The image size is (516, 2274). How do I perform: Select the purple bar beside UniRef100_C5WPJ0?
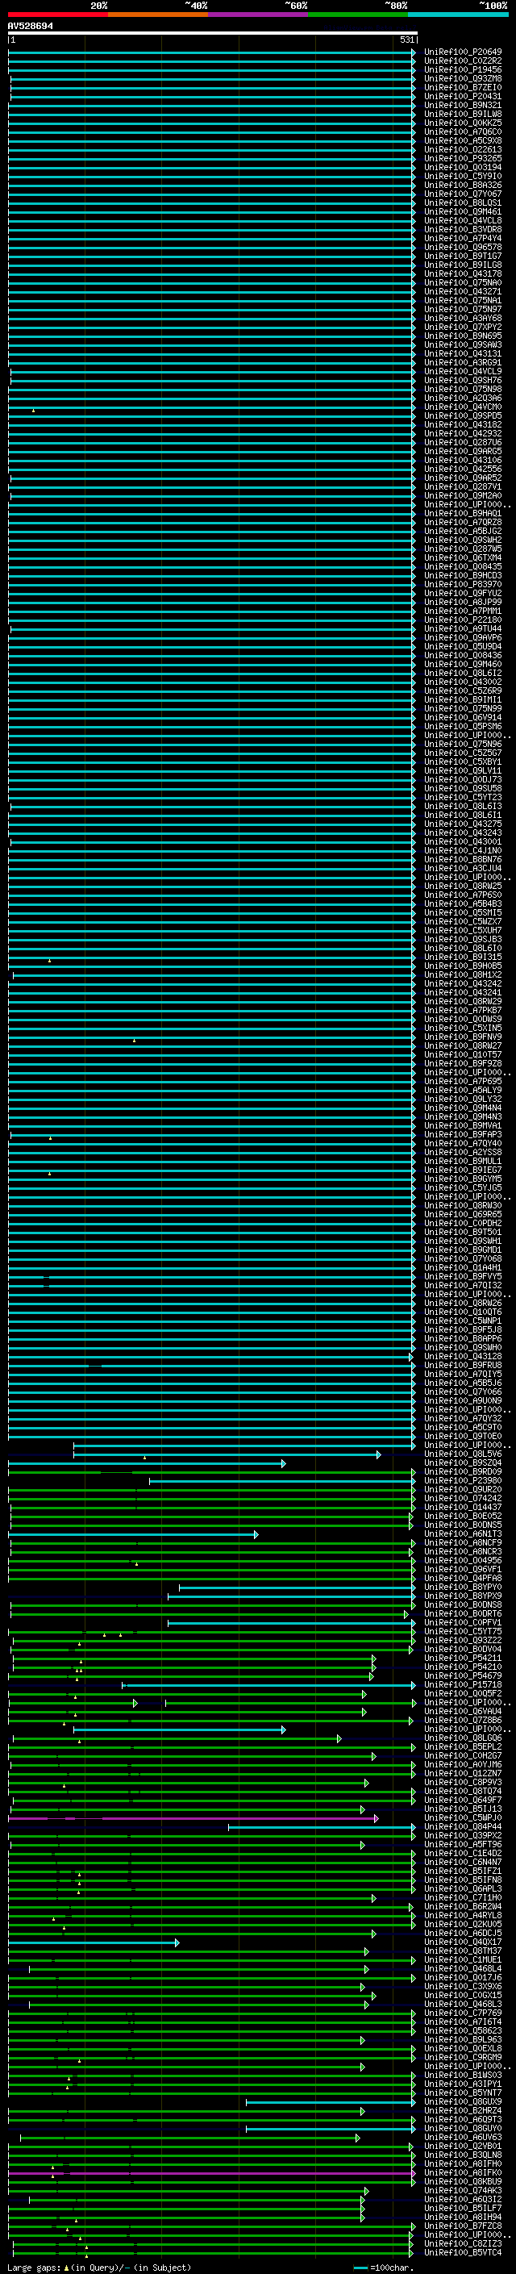point(193,1818)
